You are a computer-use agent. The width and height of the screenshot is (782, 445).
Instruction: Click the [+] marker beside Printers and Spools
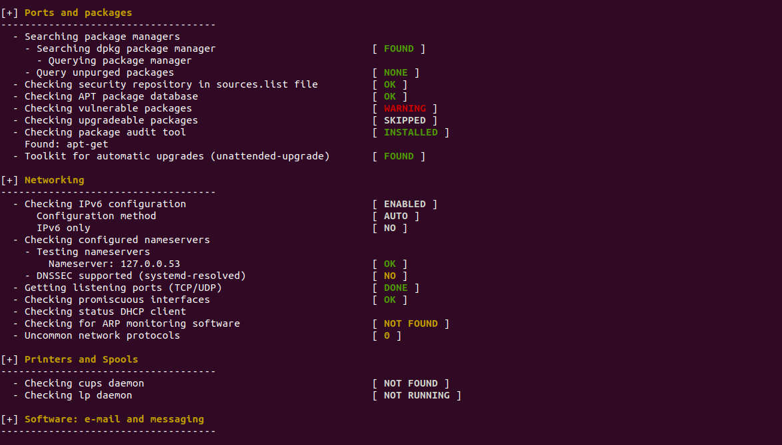pyautogui.click(x=9, y=359)
